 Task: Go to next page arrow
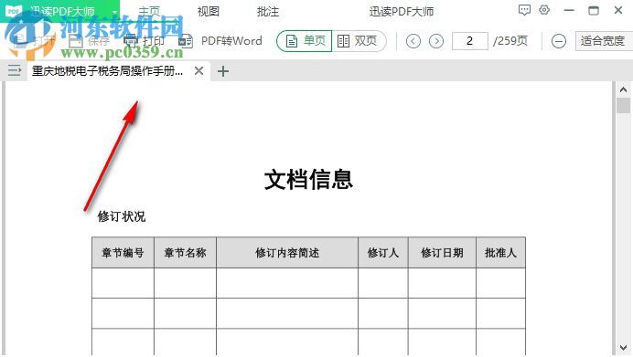(x=436, y=41)
